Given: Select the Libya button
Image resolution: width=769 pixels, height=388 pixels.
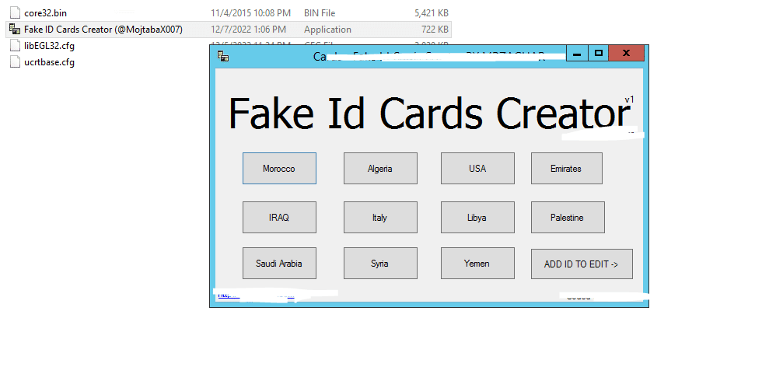Looking at the screenshot, I should (x=477, y=218).
